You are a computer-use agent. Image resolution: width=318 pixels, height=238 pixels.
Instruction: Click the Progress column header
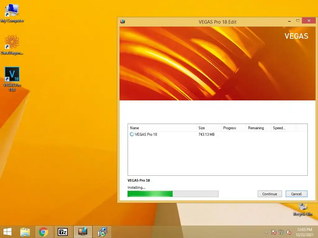coord(234,128)
